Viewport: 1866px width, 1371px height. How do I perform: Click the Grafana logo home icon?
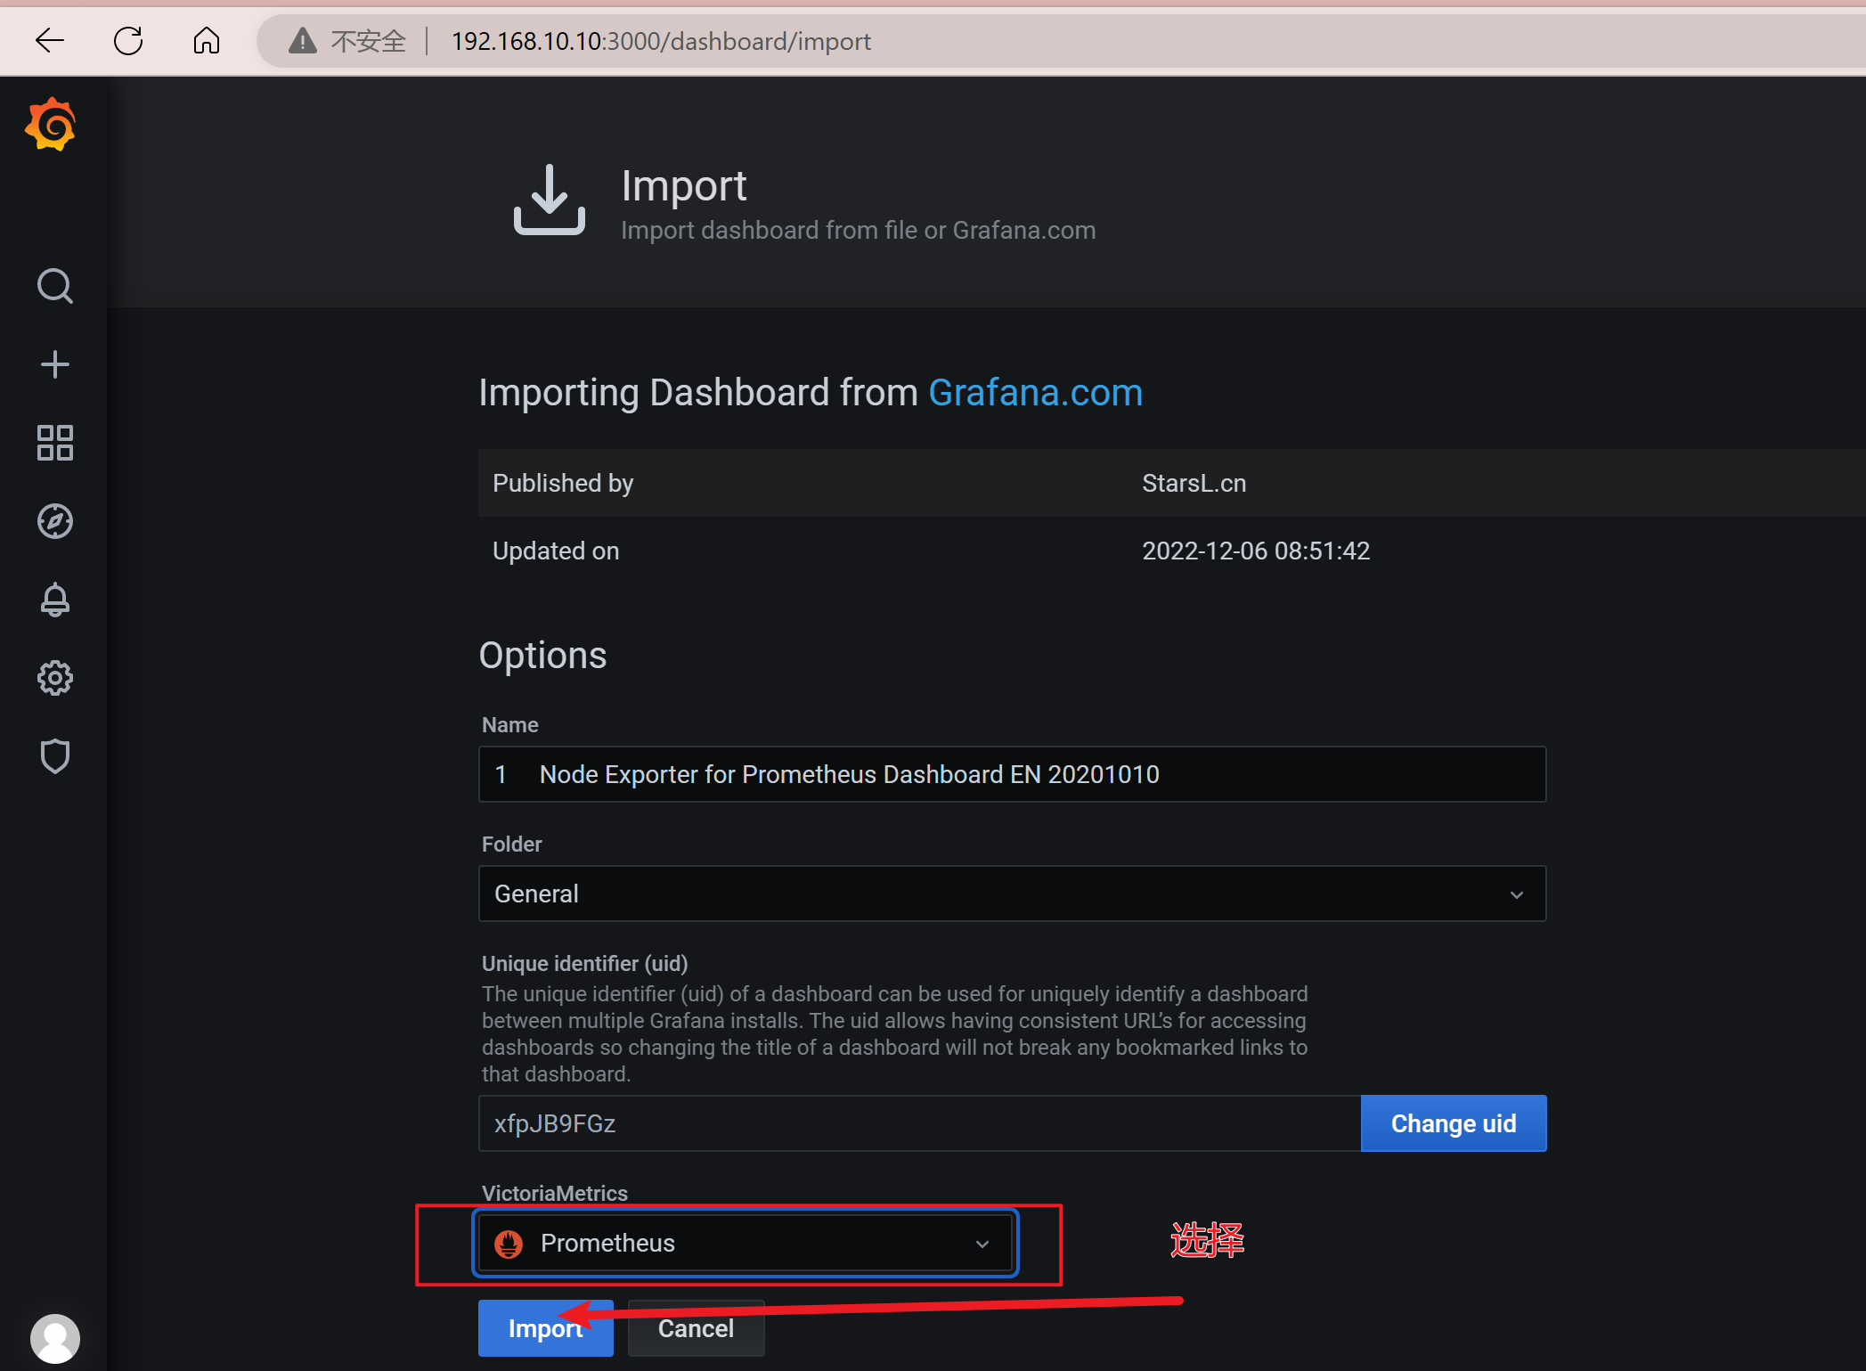click(x=51, y=125)
